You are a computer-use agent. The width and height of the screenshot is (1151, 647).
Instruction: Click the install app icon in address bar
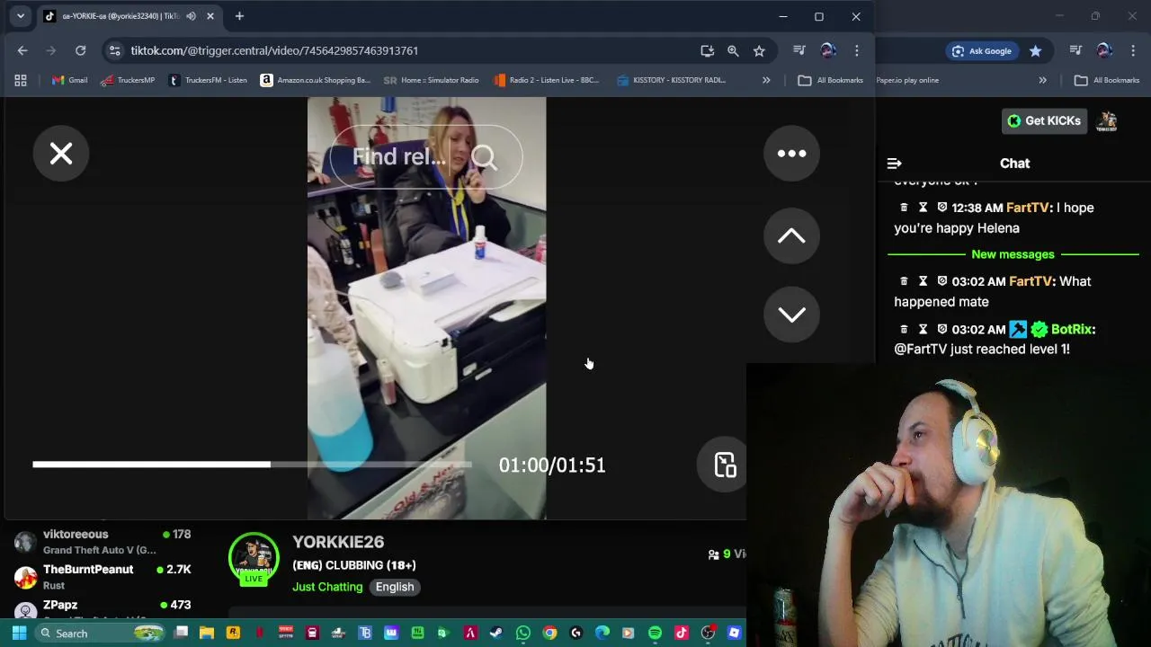(708, 50)
